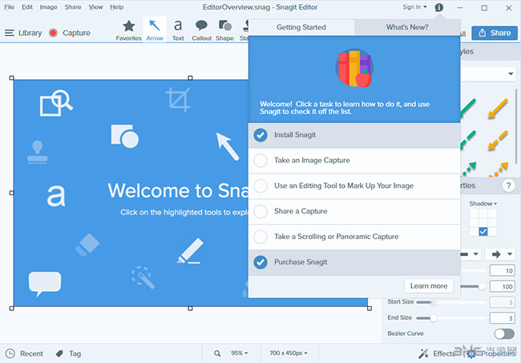The image size is (521, 363).
Task: Toggle the Purchase Snagit checkmark
Action: [x=260, y=262]
